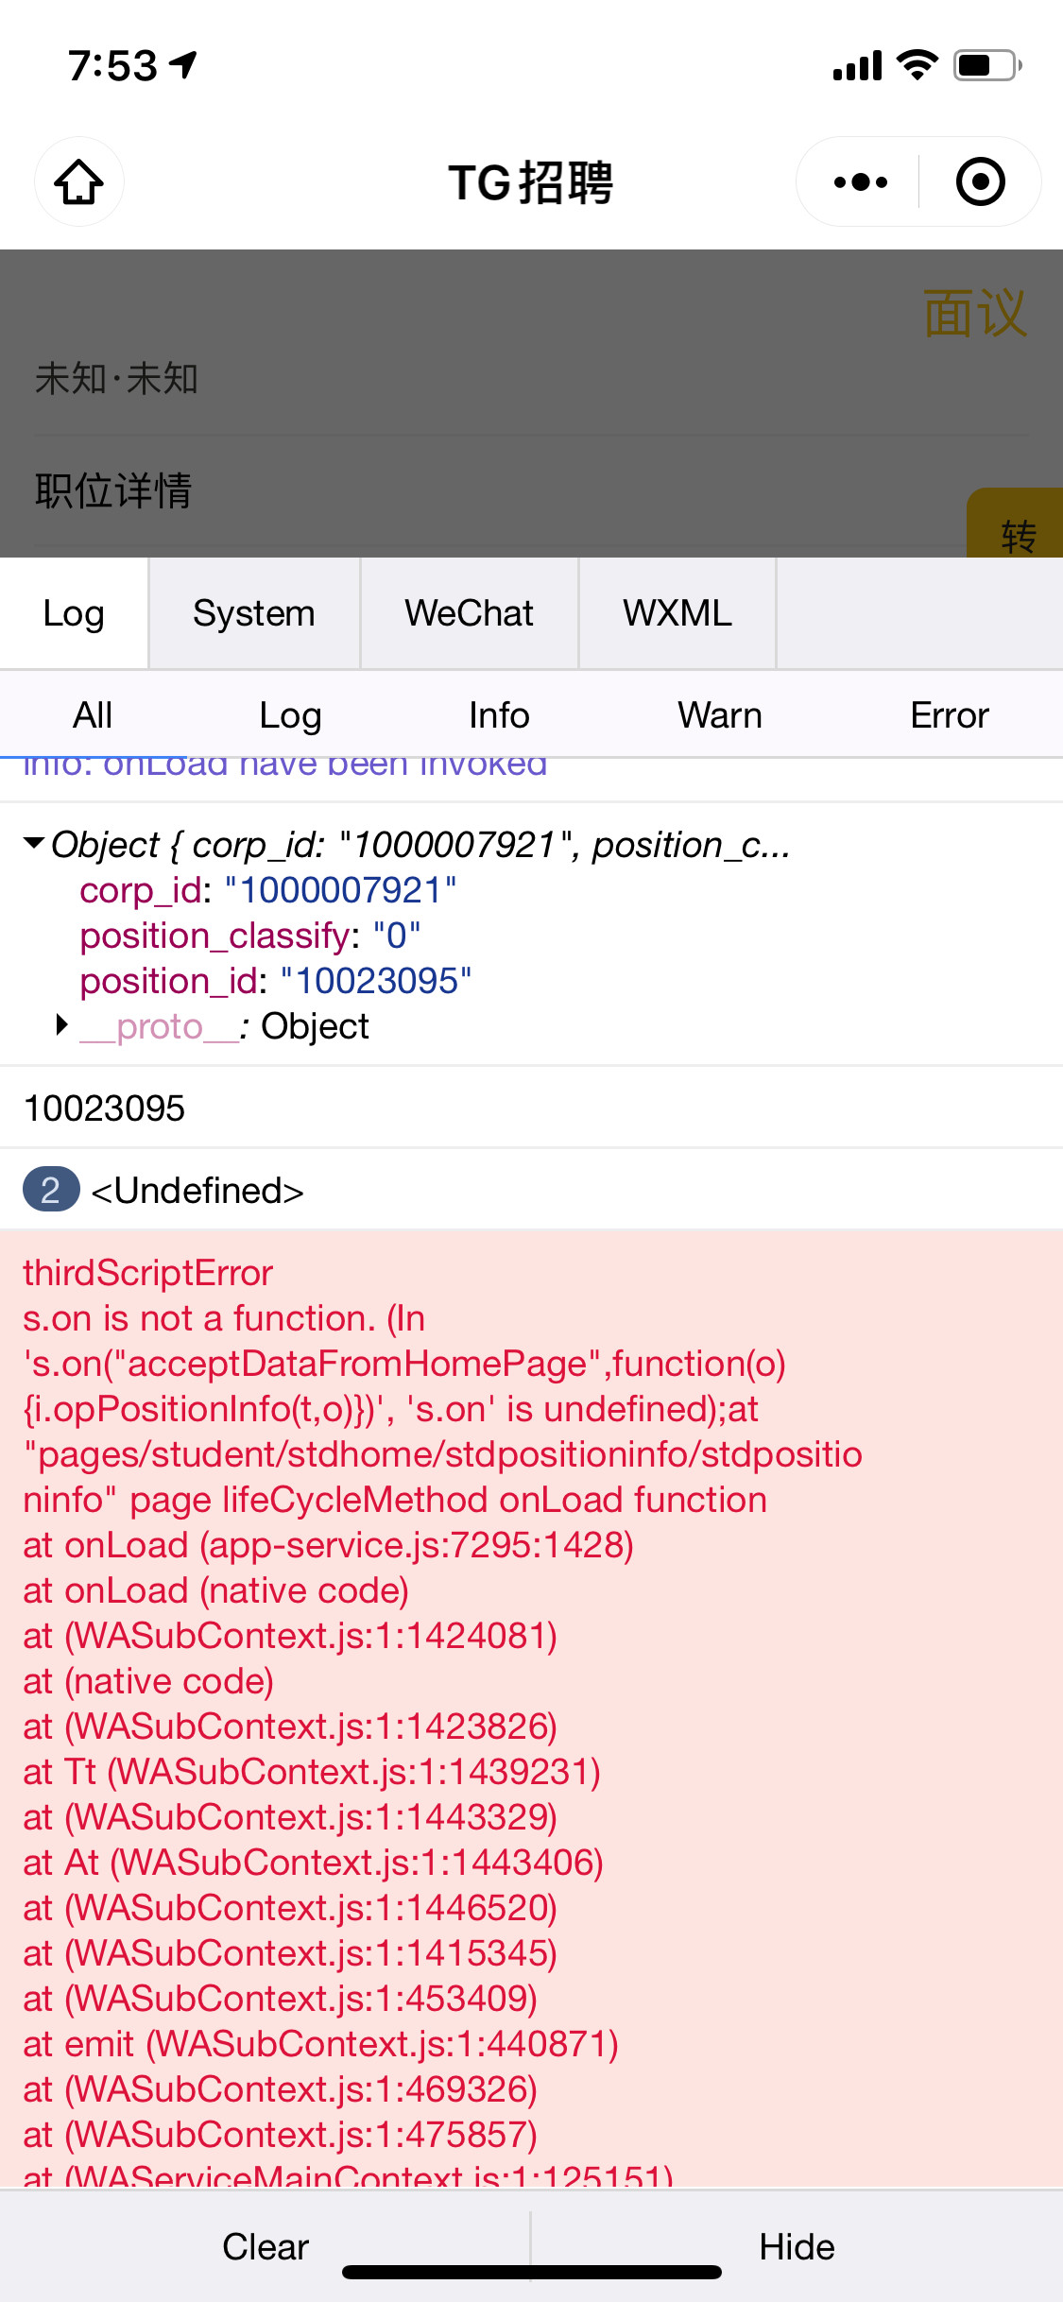
Task: Open the WXML tab
Action: coord(677,613)
